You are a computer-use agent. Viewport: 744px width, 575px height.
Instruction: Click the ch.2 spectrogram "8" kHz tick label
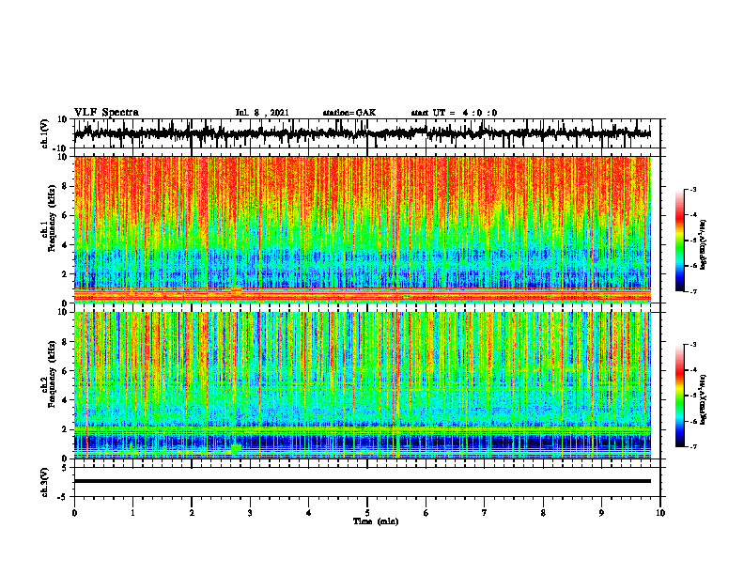pos(65,342)
